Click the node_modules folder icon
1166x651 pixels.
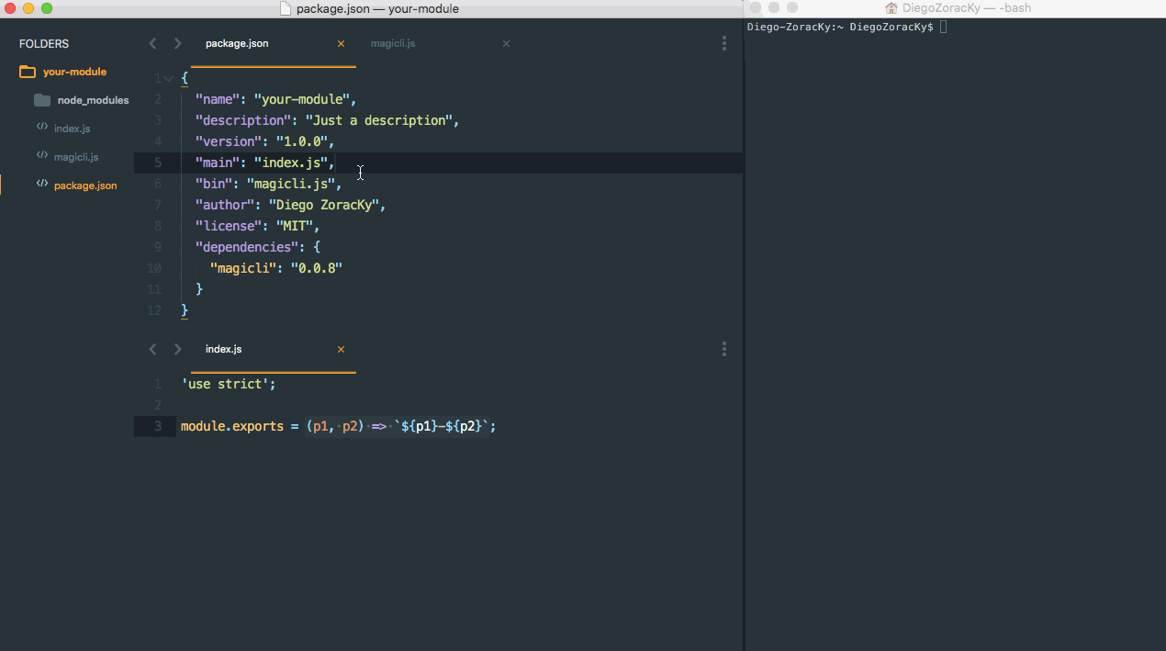click(x=41, y=99)
